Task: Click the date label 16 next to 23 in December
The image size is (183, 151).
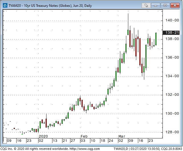Action: click(x=19, y=141)
